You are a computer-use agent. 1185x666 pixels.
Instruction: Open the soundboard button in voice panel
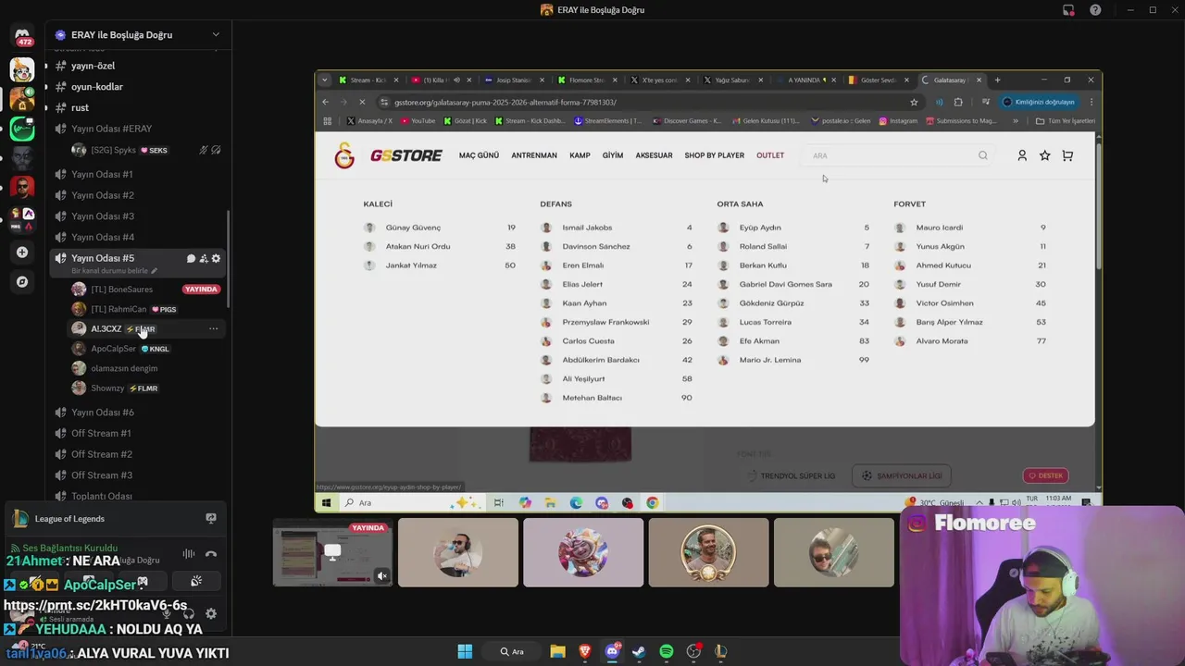[196, 581]
